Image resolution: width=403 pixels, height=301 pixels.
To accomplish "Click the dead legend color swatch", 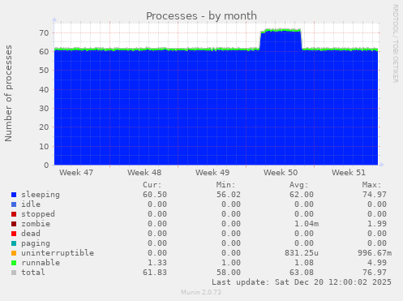I will 14,234.
